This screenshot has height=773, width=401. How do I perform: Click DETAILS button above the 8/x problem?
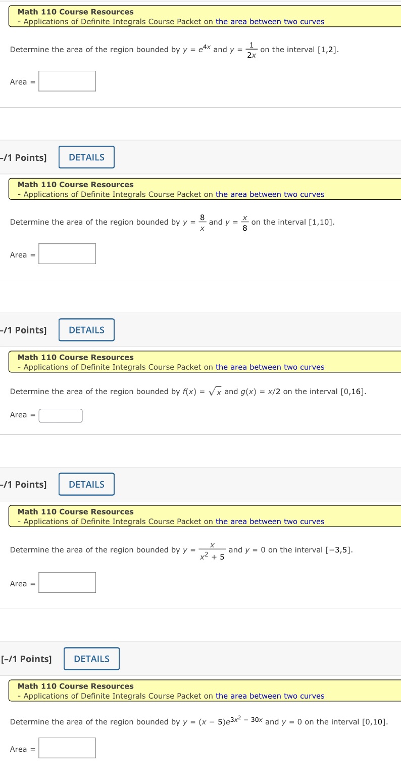coord(86,157)
